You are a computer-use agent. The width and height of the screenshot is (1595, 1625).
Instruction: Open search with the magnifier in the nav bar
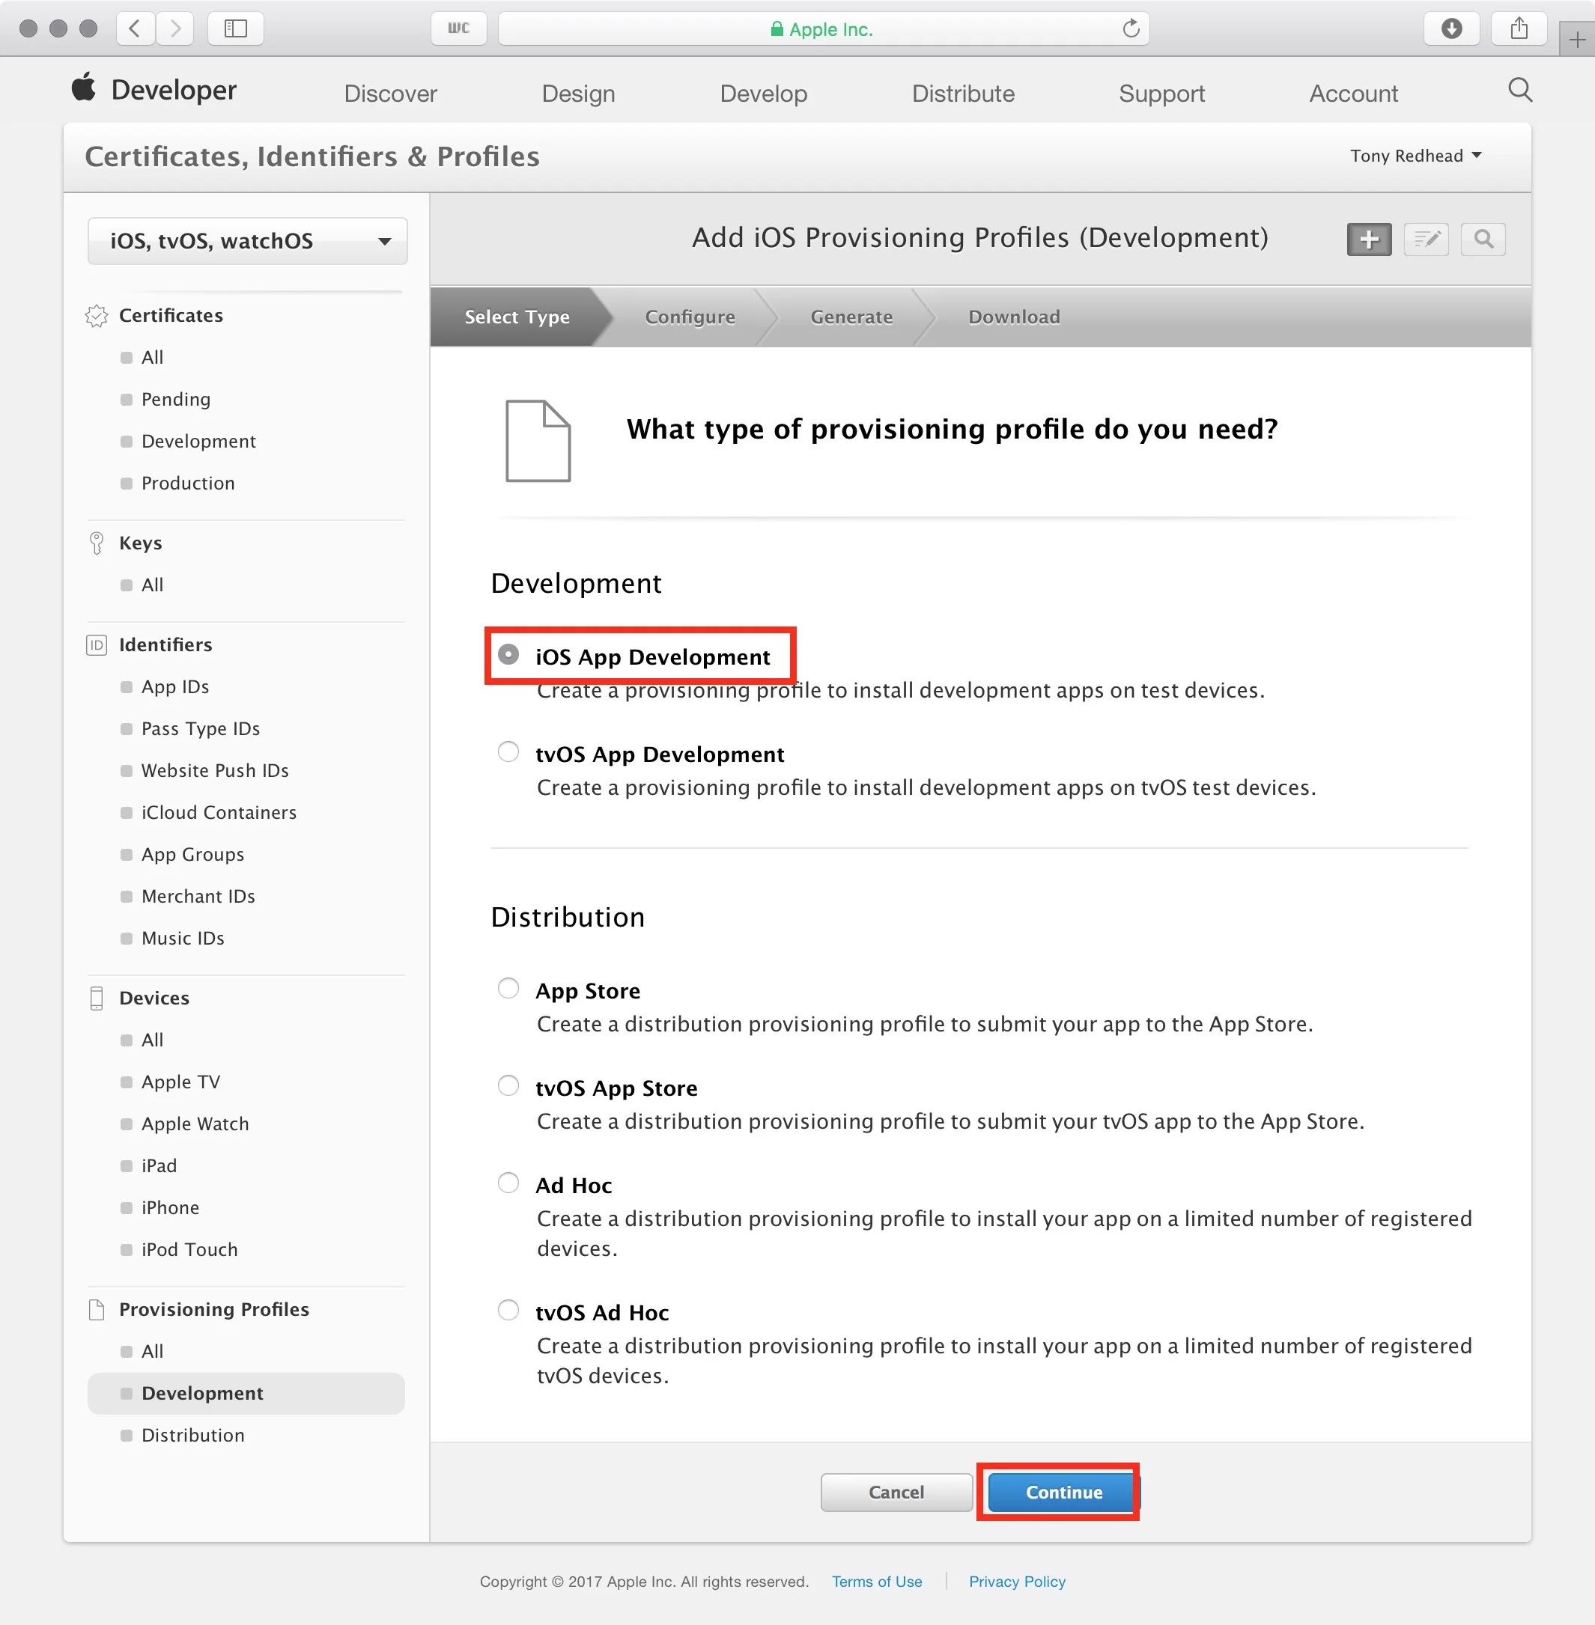coord(1519,91)
